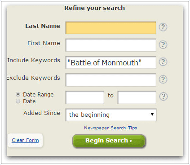The height and width of the screenshot is (165, 190).
Task: Expand the Added Since dropdown
Action: point(111,115)
